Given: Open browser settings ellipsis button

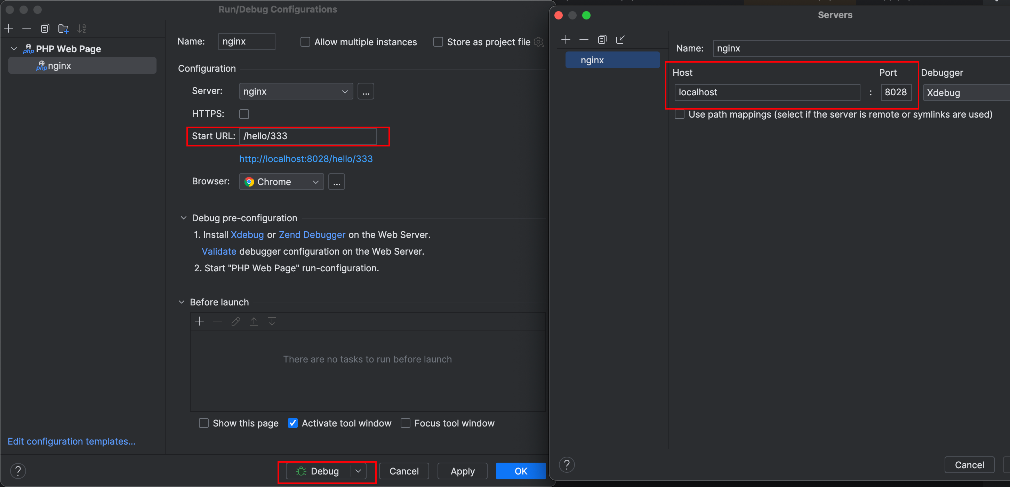Looking at the screenshot, I should tap(336, 182).
